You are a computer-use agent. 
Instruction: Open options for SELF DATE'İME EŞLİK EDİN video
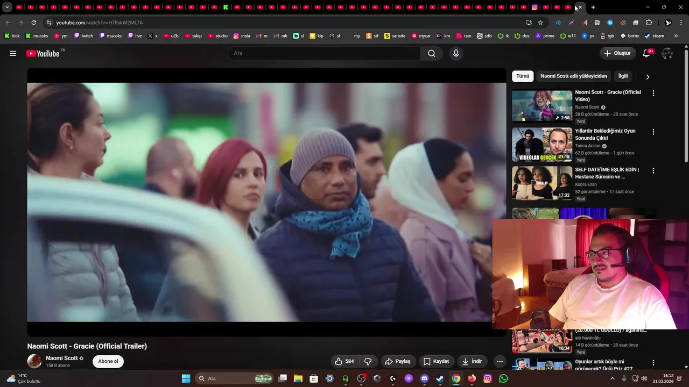click(x=653, y=170)
